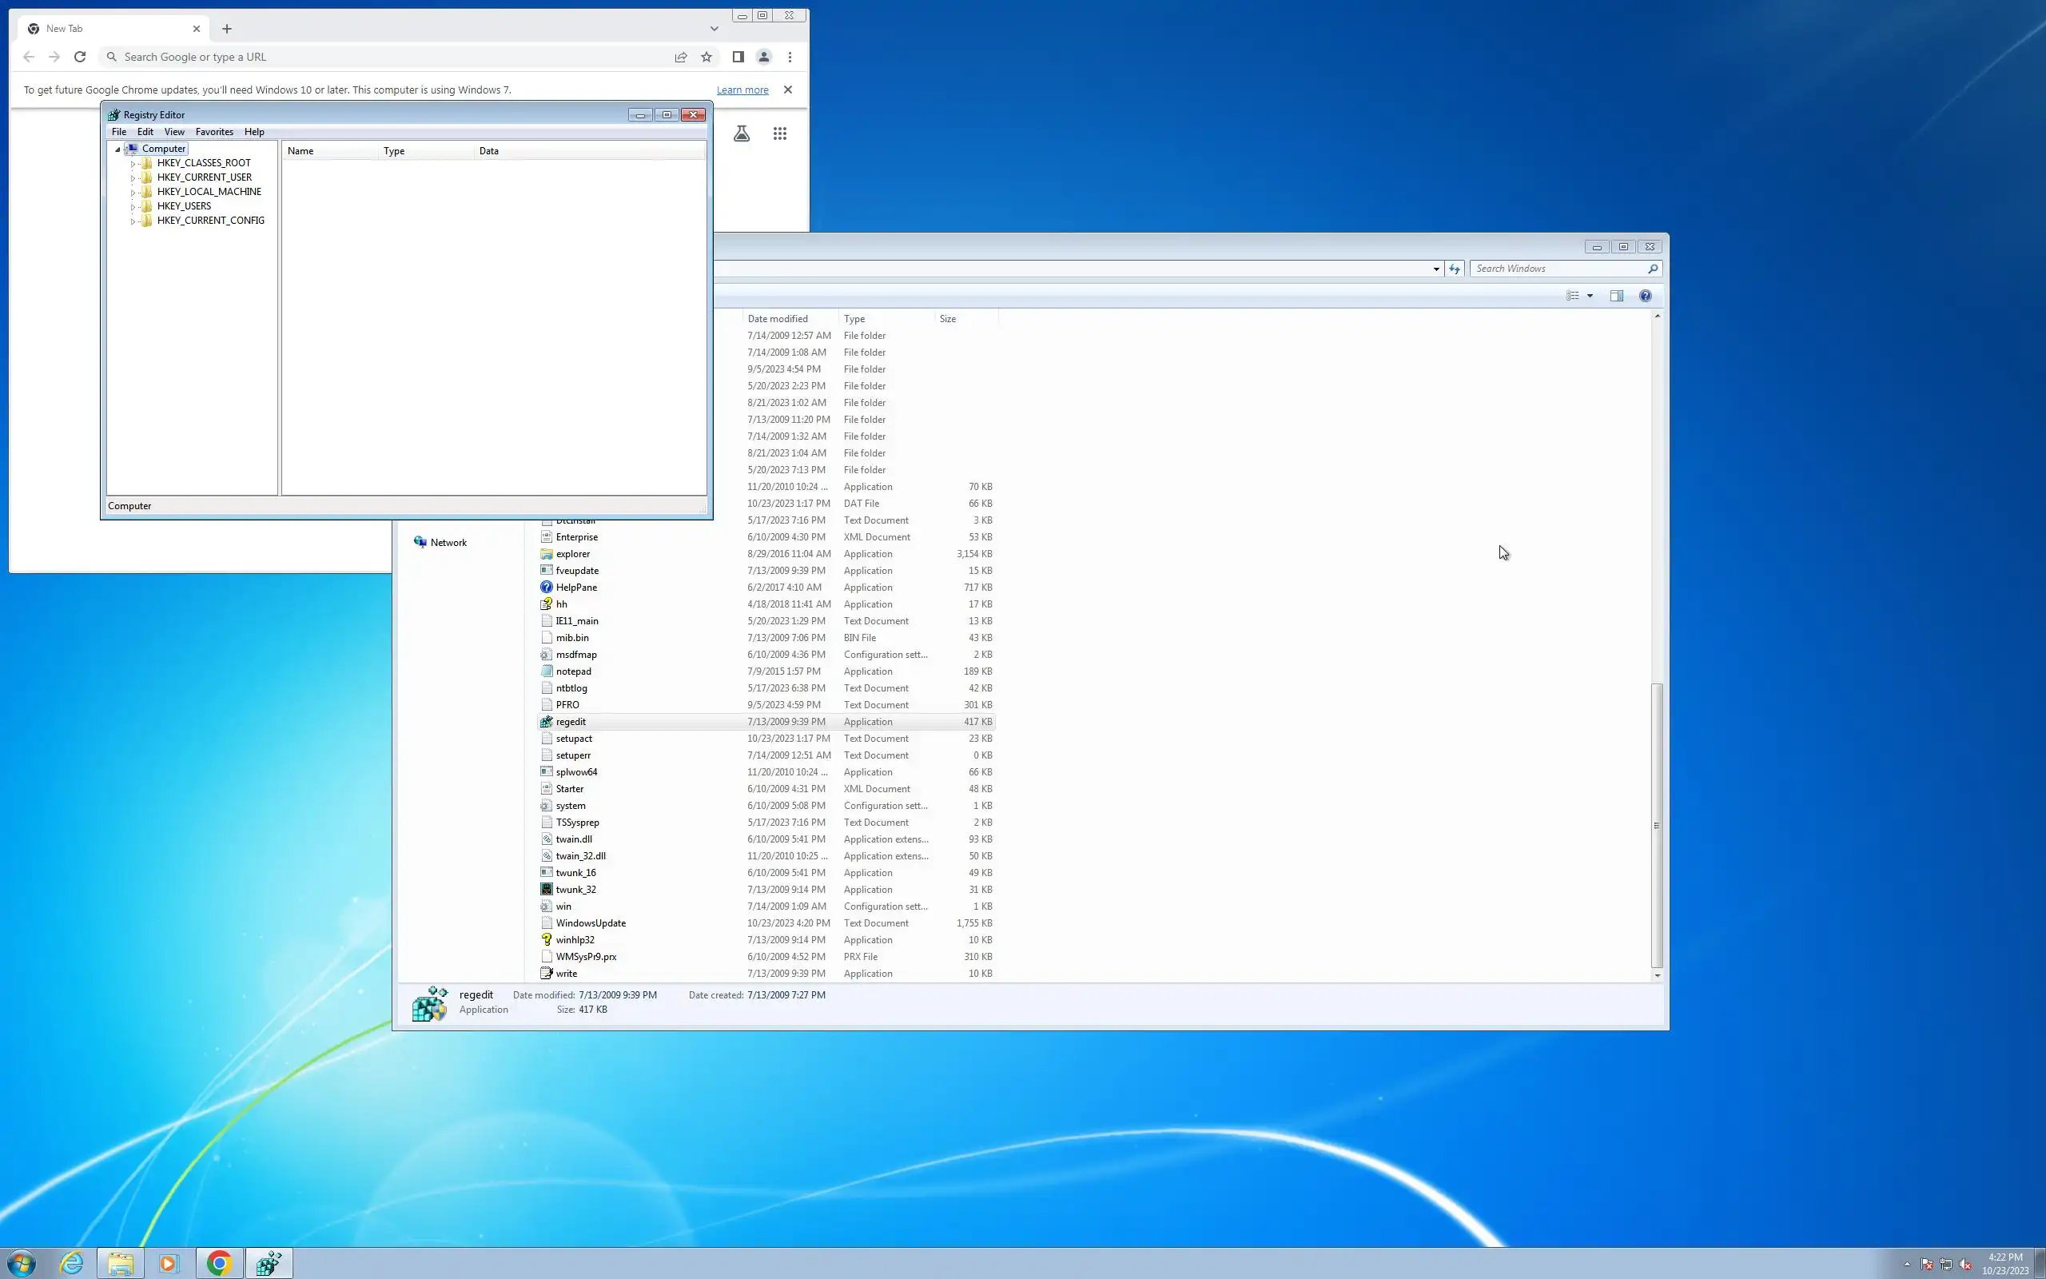Reload the Chrome page

tap(79, 57)
